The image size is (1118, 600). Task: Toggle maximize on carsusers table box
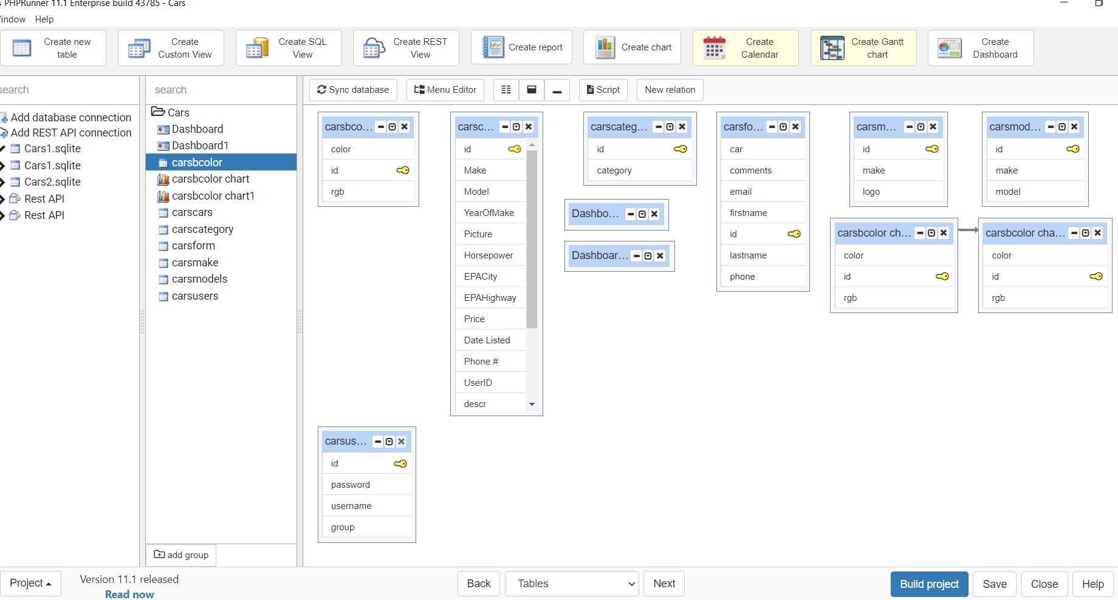pos(389,442)
